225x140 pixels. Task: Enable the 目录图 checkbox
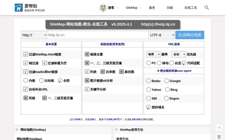pos(103,72)
